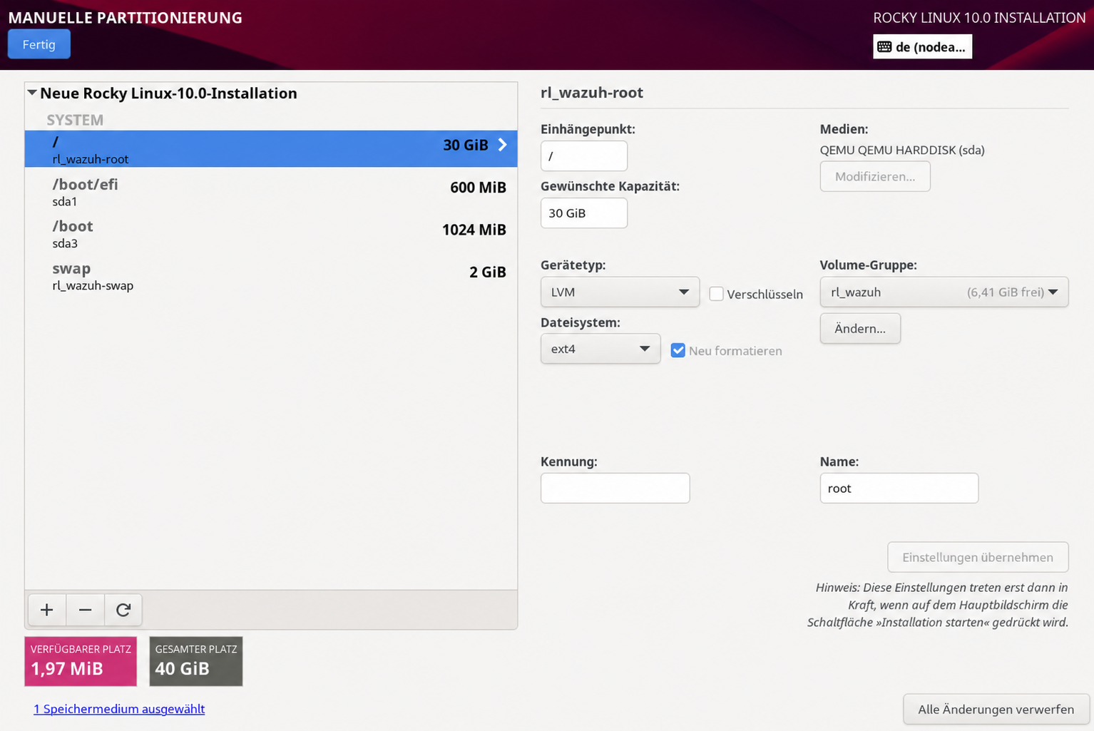Click the chevron arrow on the root partition row
Image resolution: width=1094 pixels, height=731 pixels.
pyautogui.click(x=503, y=145)
